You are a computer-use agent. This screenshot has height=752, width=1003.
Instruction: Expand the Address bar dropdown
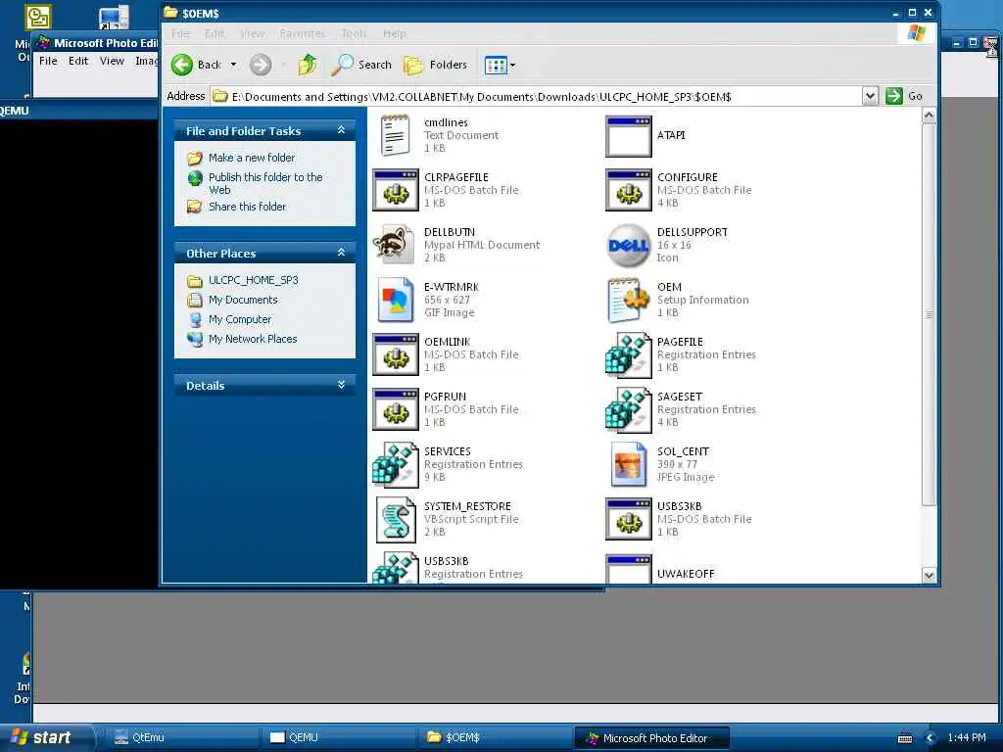pyautogui.click(x=870, y=97)
